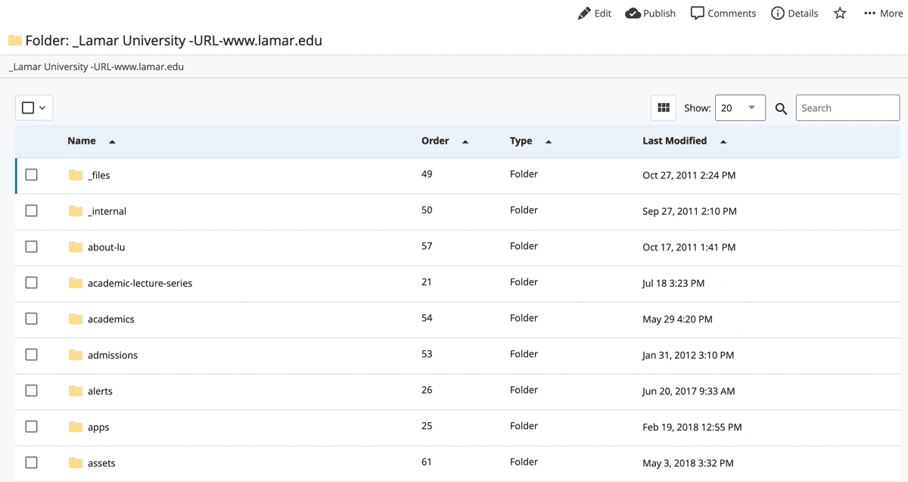908x482 pixels.
Task: Open the academic-lecture-series folder
Action: click(140, 283)
